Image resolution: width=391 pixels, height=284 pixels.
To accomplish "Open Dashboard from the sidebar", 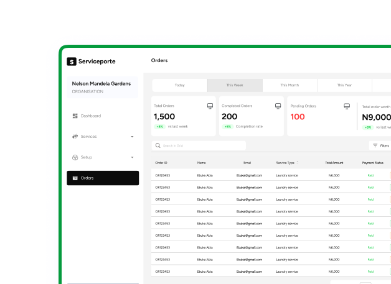I will tap(90, 116).
